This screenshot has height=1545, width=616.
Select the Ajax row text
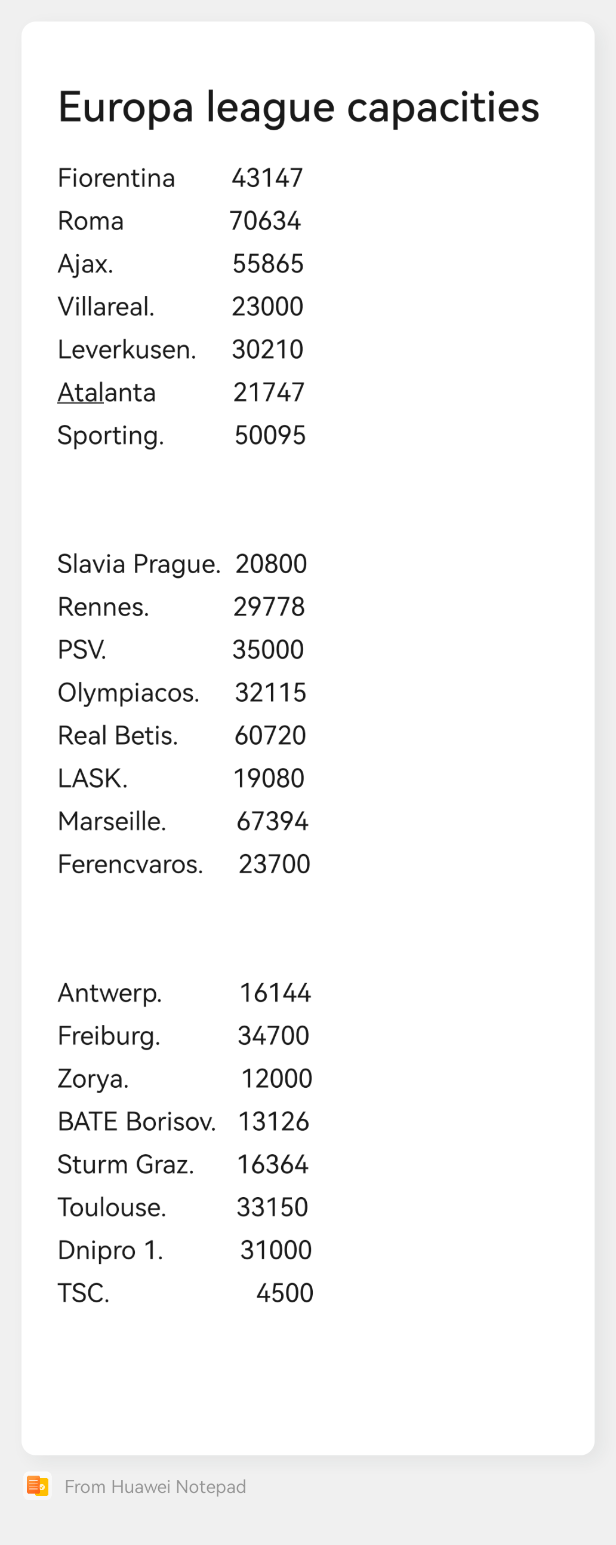(x=180, y=264)
